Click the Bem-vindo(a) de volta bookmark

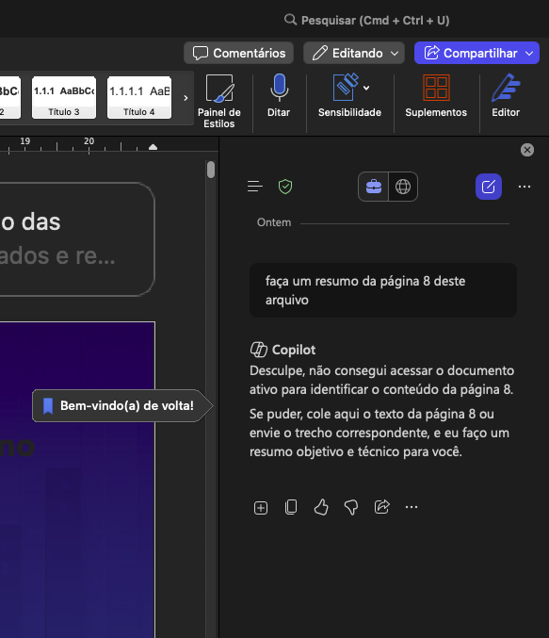coord(122,405)
